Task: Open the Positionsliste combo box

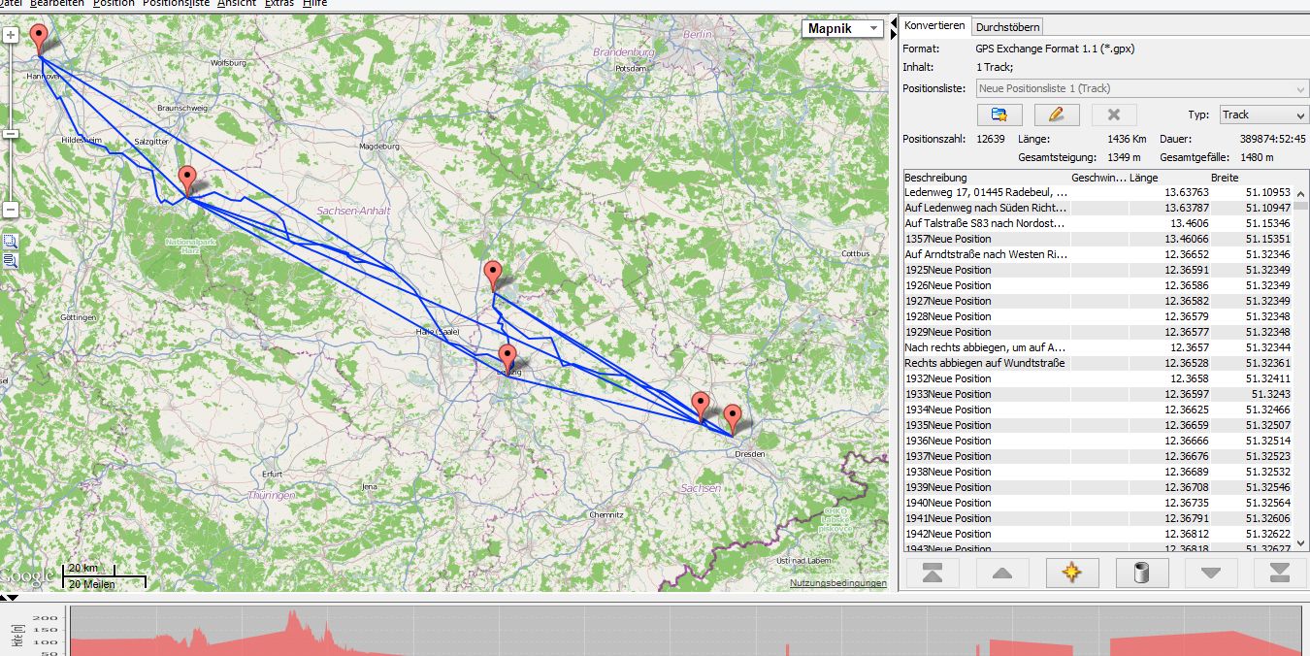Action: point(1142,88)
